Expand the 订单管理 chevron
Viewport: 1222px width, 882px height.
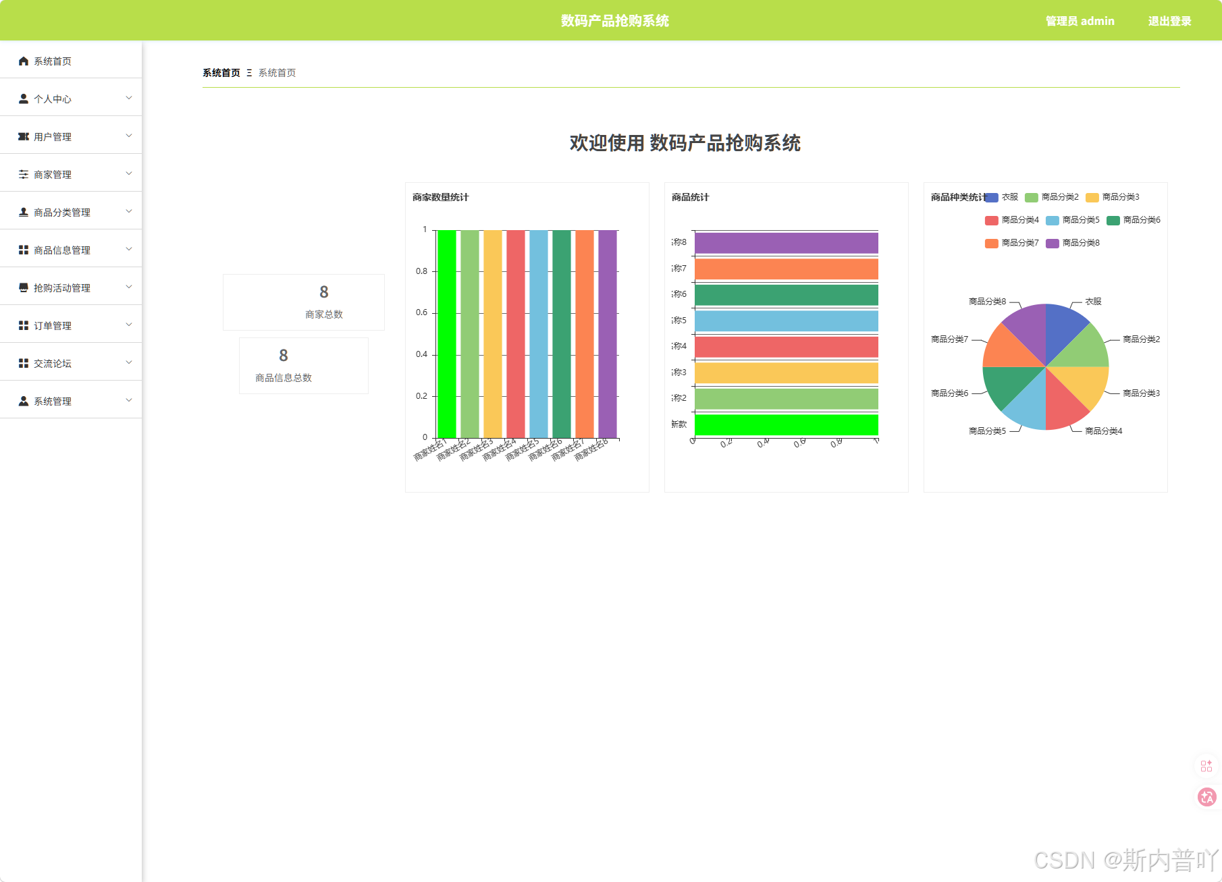click(x=129, y=325)
